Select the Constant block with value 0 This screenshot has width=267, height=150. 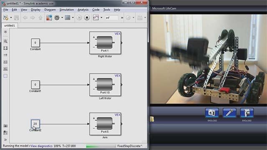[x=35, y=42]
